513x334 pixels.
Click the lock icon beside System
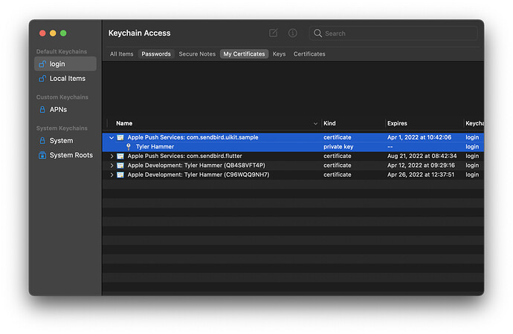click(42, 141)
